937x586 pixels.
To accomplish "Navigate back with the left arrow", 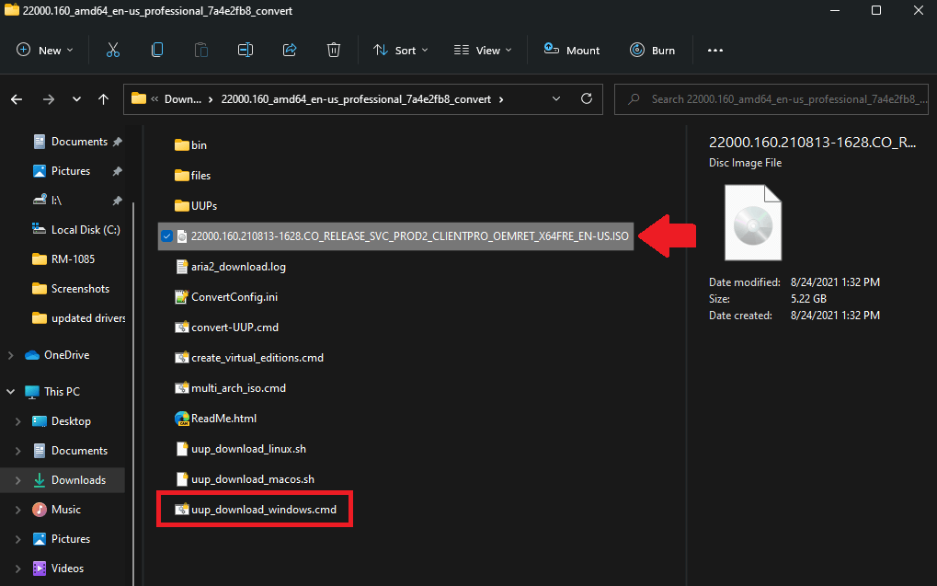I will pyautogui.click(x=17, y=99).
